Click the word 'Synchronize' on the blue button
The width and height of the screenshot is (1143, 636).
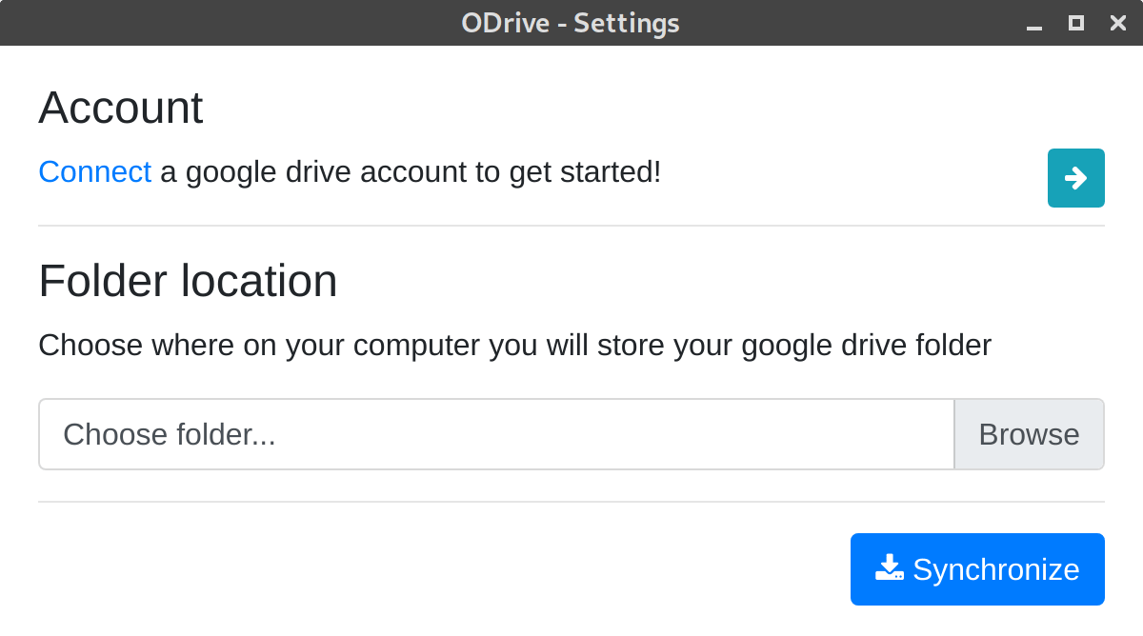click(995, 569)
